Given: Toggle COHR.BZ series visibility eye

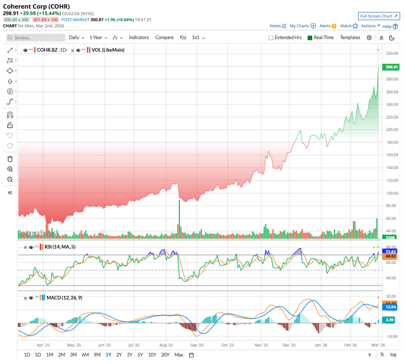Looking at the screenshot, I should tap(25, 50).
